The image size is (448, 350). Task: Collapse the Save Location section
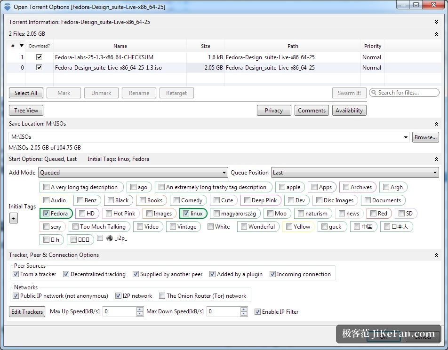[x=436, y=124]
